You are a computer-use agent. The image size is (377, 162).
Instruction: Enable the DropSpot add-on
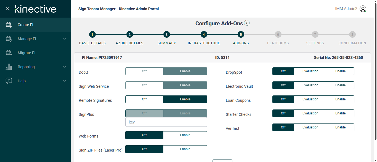click(341, 71)
